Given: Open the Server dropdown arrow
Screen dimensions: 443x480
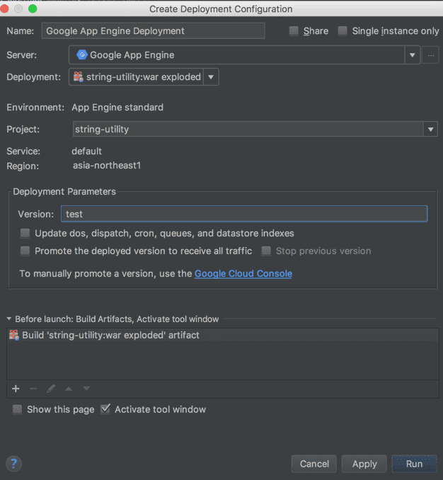Looking at the screenshot, I should point(413,55).
